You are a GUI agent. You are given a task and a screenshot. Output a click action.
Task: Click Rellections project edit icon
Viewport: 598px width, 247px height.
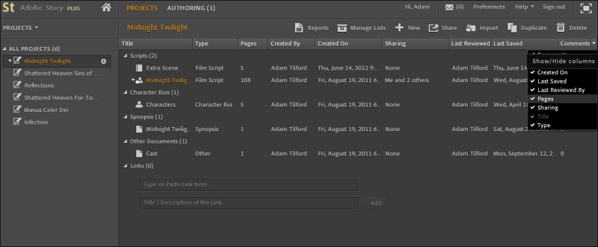(17, 85)
